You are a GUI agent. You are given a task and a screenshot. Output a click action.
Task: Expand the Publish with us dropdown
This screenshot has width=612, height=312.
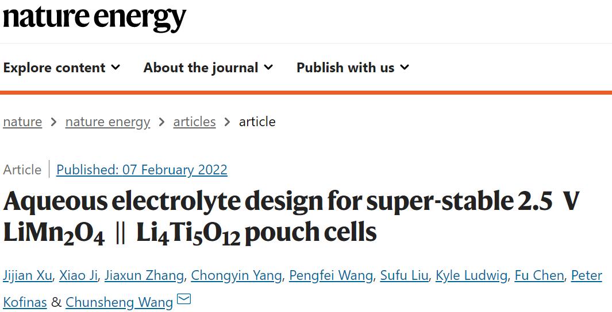(353, 68)
